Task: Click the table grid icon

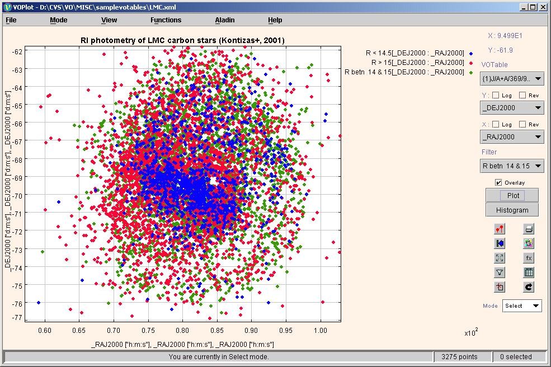Action: tap(529, 272)
